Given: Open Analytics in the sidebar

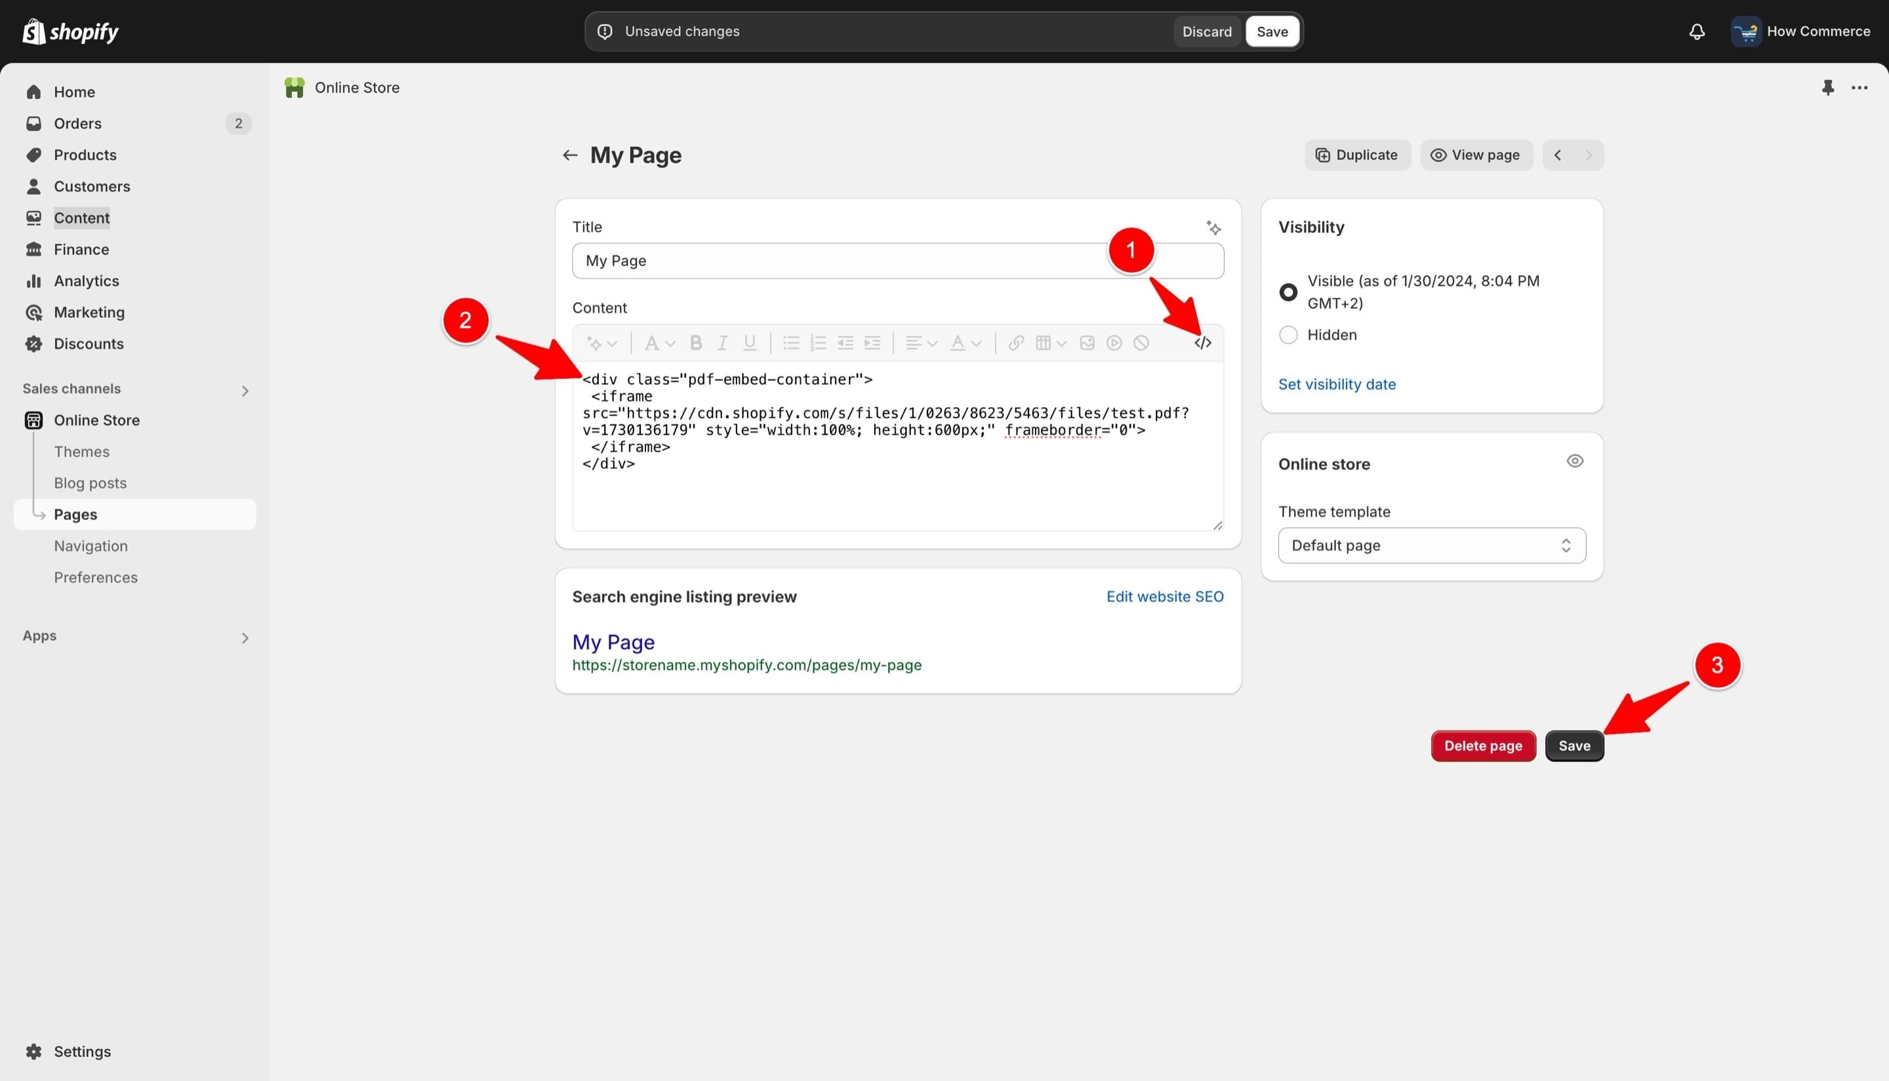Looking at the screenshot, I should pos(134,281).
